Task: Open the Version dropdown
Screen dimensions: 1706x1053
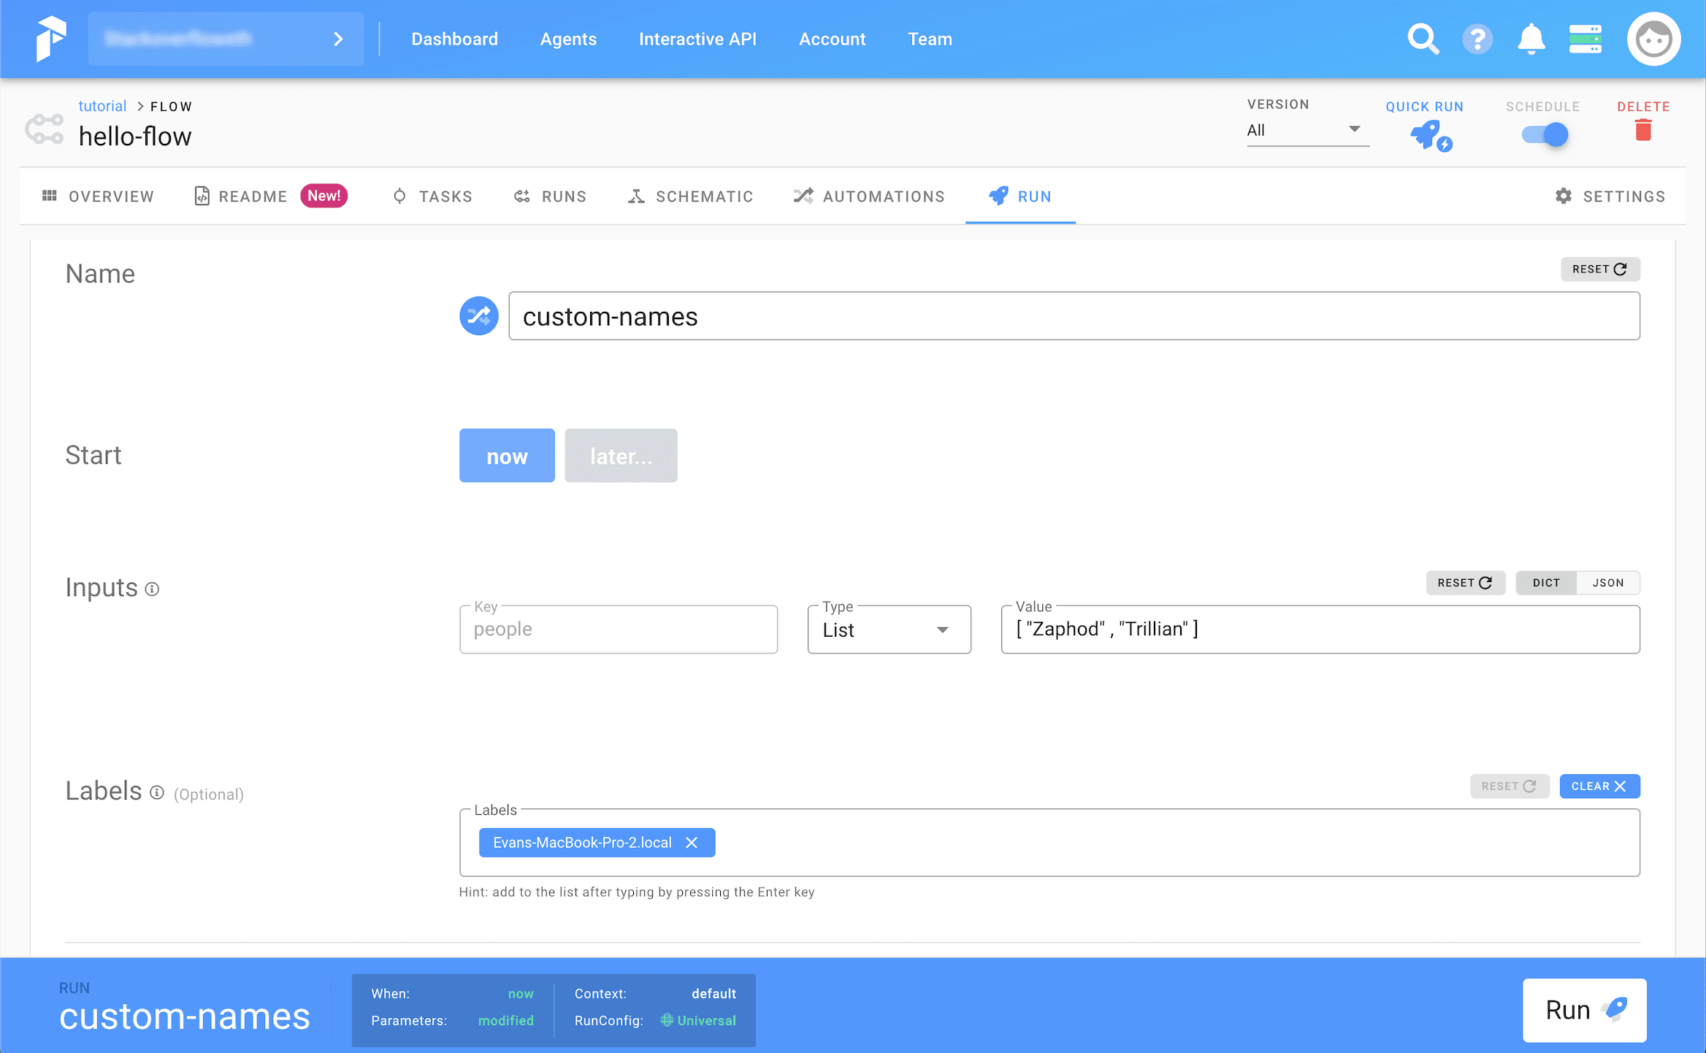Action: coord(1307,130)
